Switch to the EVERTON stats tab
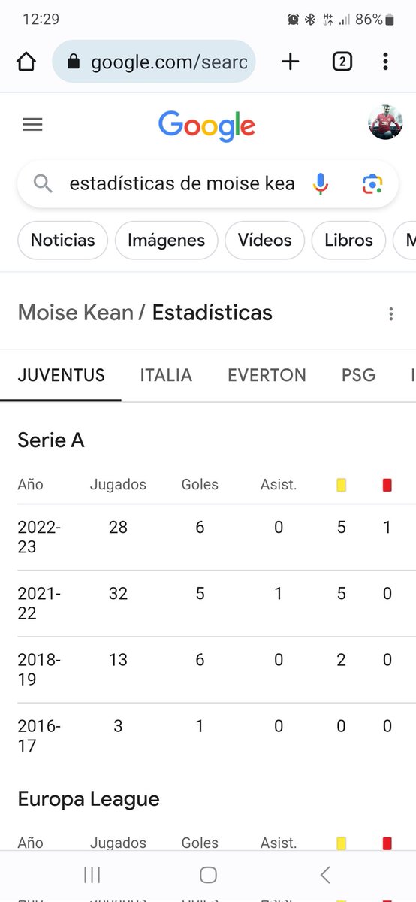416x902 pixels. click(267, 375)
